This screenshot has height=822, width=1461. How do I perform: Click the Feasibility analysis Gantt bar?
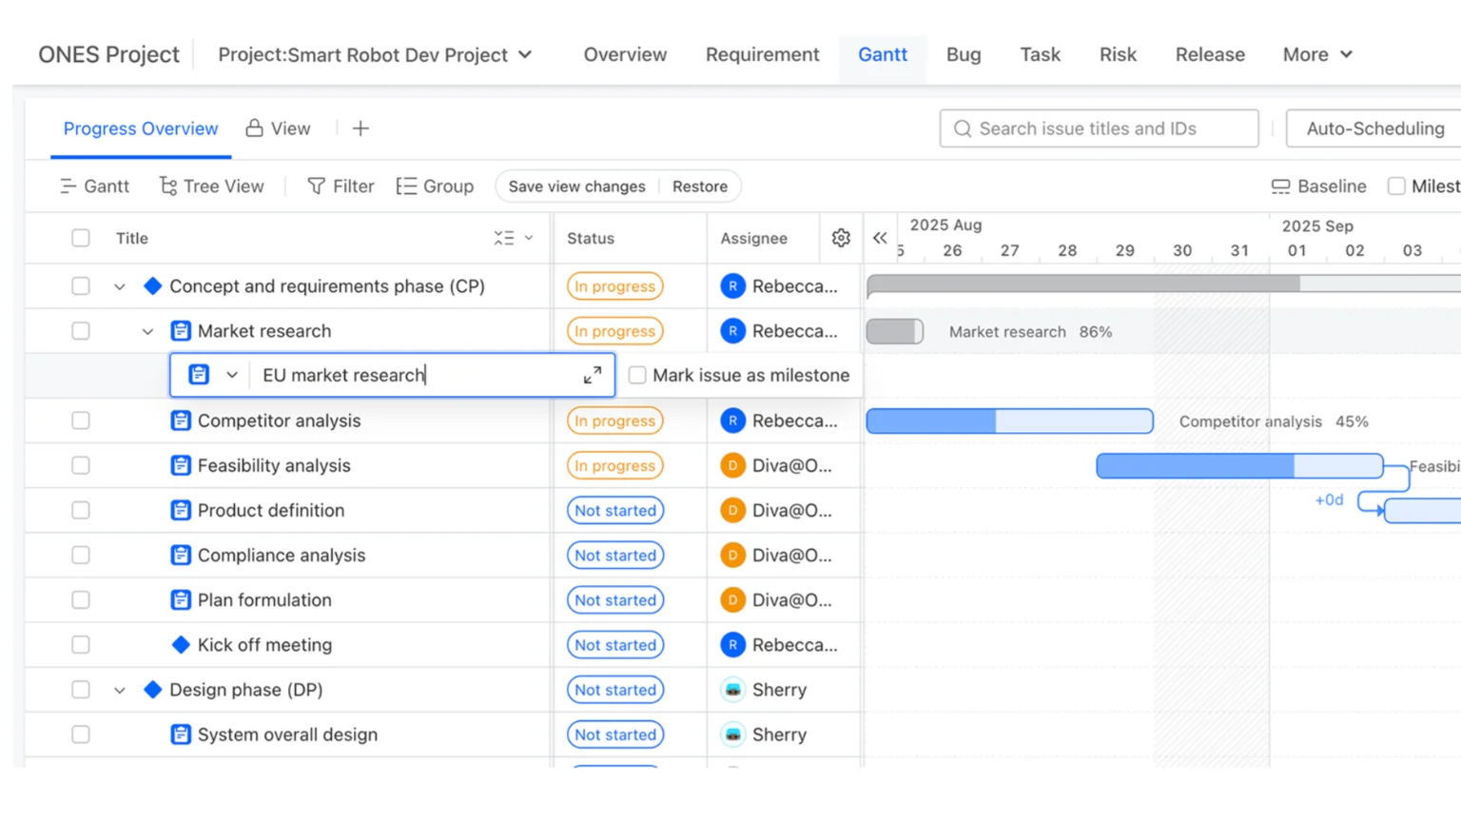click(1239, 465)
